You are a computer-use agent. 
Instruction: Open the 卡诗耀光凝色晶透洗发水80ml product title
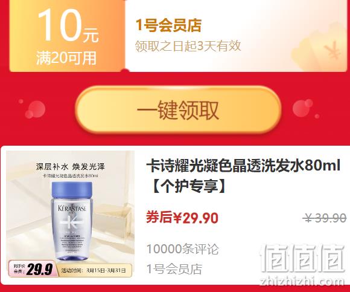pyautogui.click(x=243, y=166)
